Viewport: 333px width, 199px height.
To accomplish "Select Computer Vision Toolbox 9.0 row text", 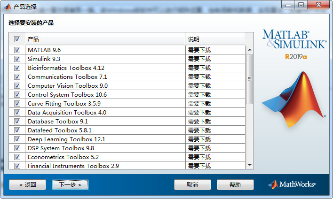I will coord(68,85).
